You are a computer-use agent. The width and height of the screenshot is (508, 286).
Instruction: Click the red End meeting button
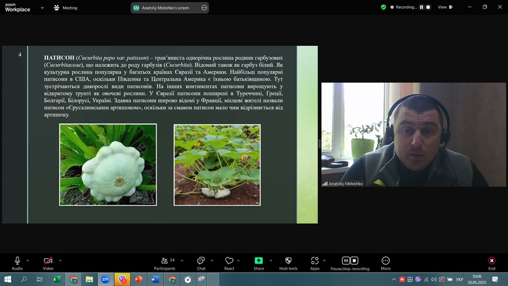[491, 261]
